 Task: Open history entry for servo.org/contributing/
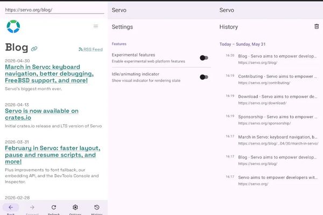(x=271, y=79)
